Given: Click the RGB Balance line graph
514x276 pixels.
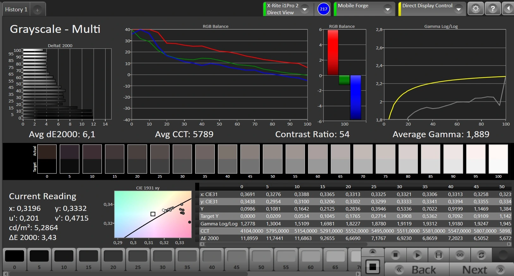Looking at the screenshot, I should point(220,75).
